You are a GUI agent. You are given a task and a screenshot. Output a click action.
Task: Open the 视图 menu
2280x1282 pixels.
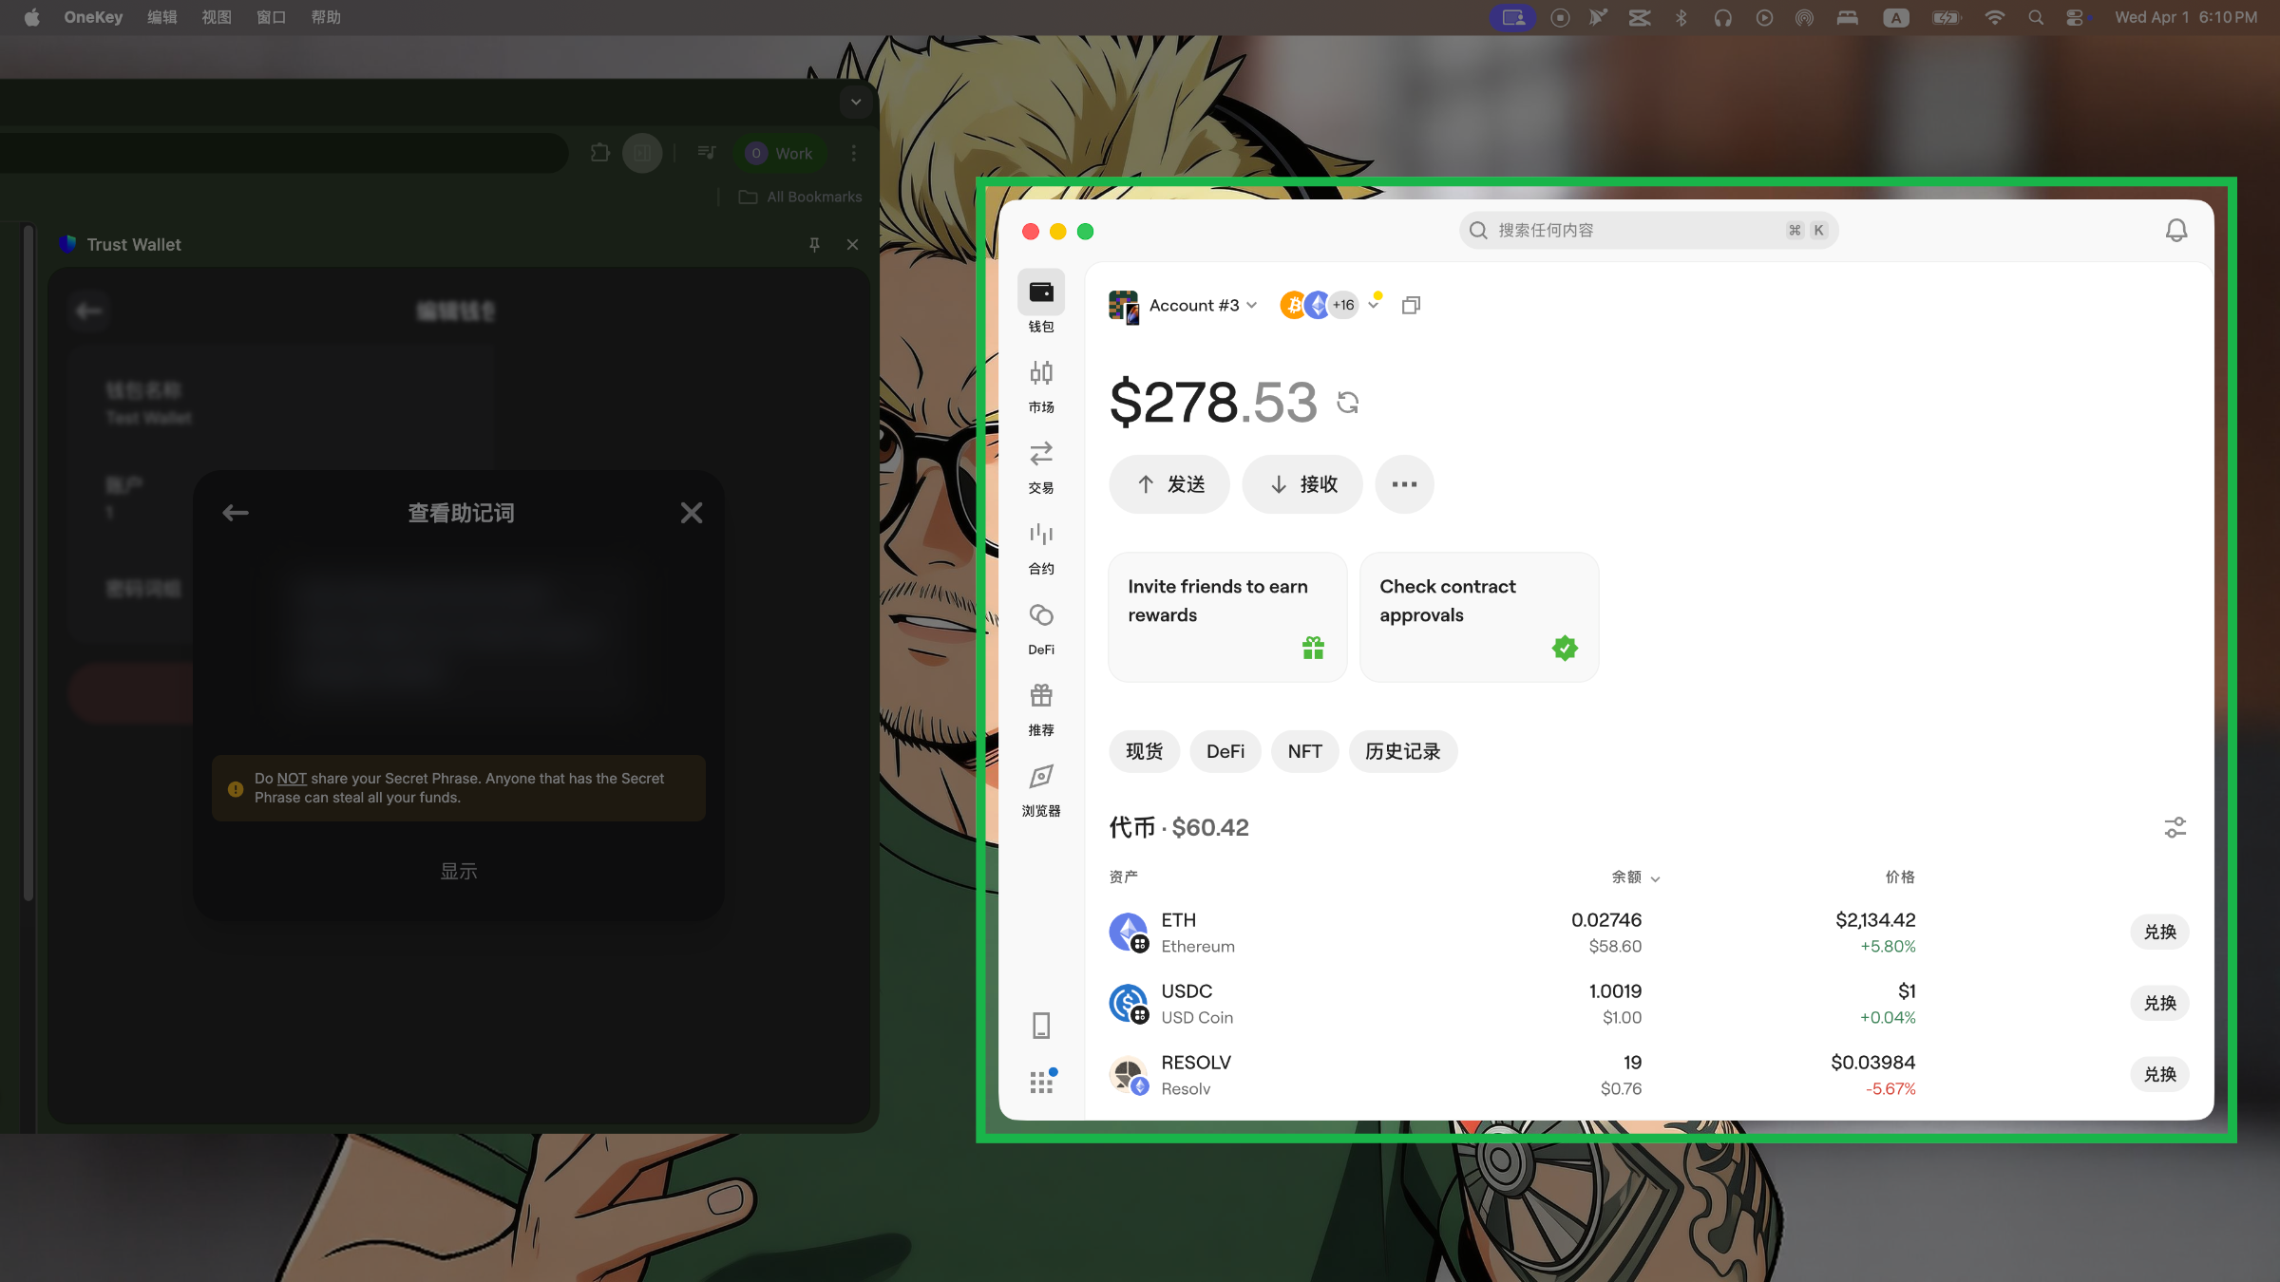(x=217, y=17)
